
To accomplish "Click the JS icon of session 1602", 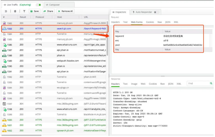I will (4, 131).
